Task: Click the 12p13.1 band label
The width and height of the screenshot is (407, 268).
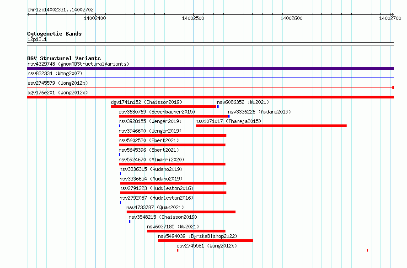Action: click(x=37, y=39)
